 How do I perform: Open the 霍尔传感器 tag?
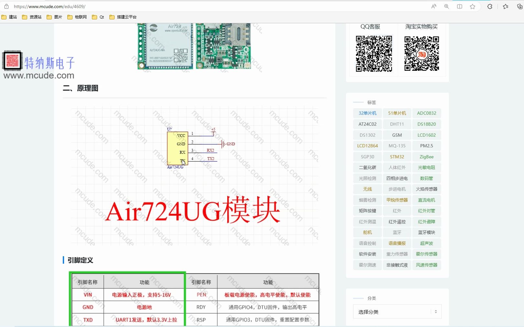tap(427, 254)
